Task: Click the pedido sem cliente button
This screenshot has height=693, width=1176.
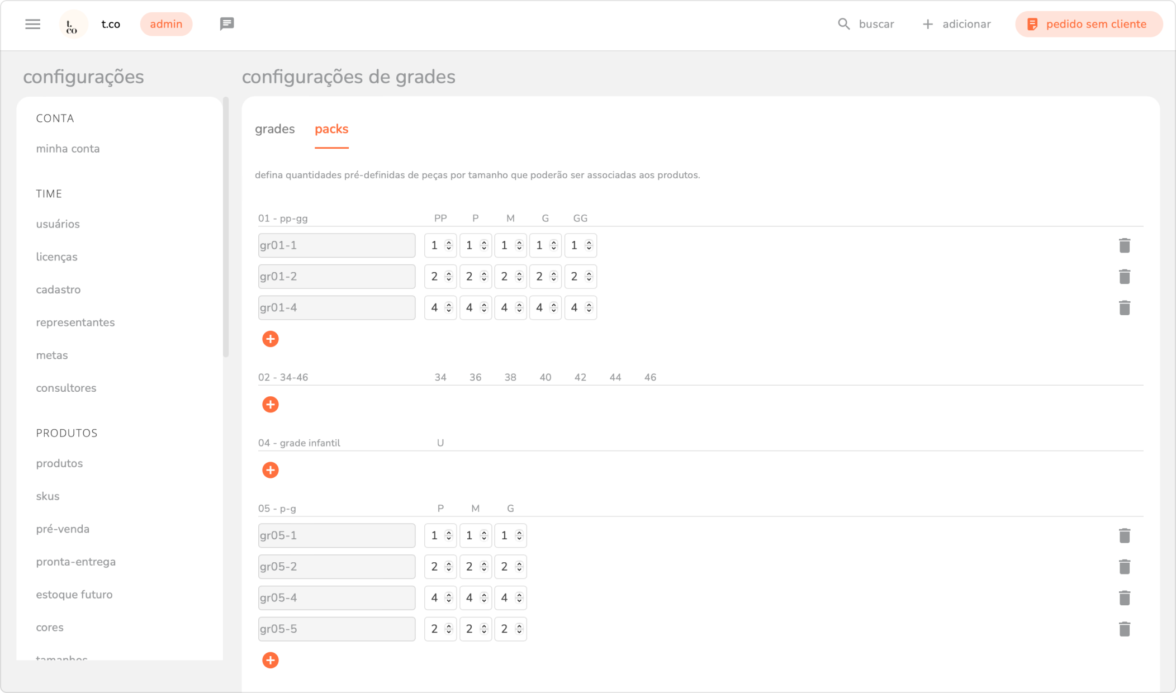Action: coord(1088,24)
